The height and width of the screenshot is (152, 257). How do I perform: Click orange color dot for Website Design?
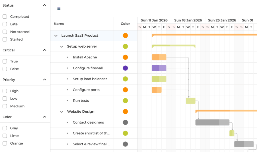coord(125,112)
